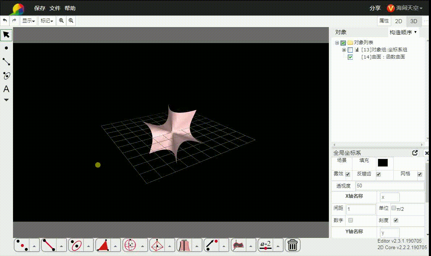Select the line segment tool in left sidebar
The image size is (431, 256).
pyautogui.click(x=6, y=62)
